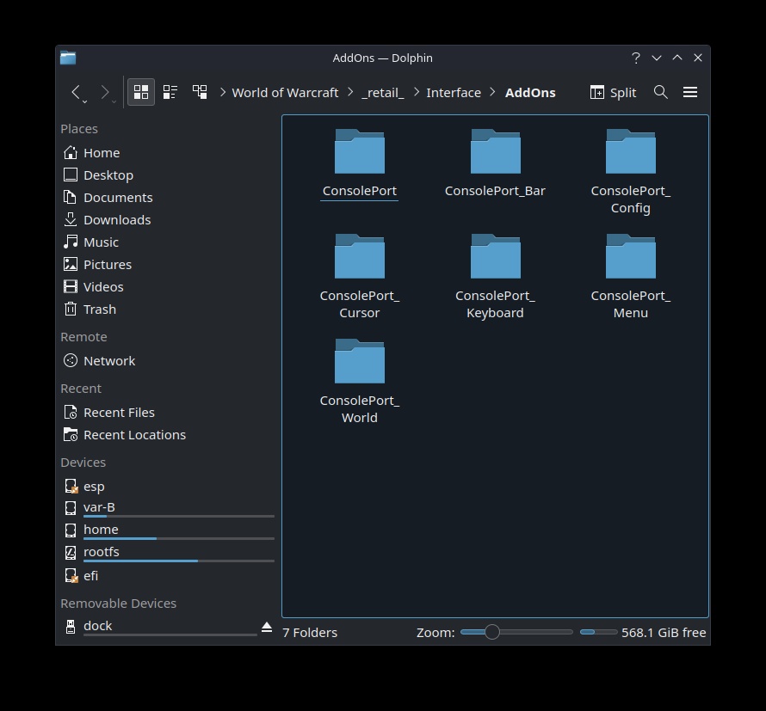Select the rootfs device

click(167, 553)
